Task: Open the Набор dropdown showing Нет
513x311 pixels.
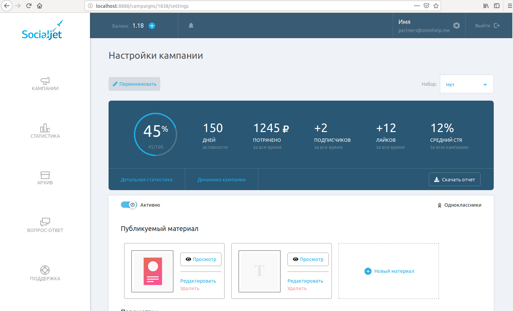Action: click(x=467, y=84)
